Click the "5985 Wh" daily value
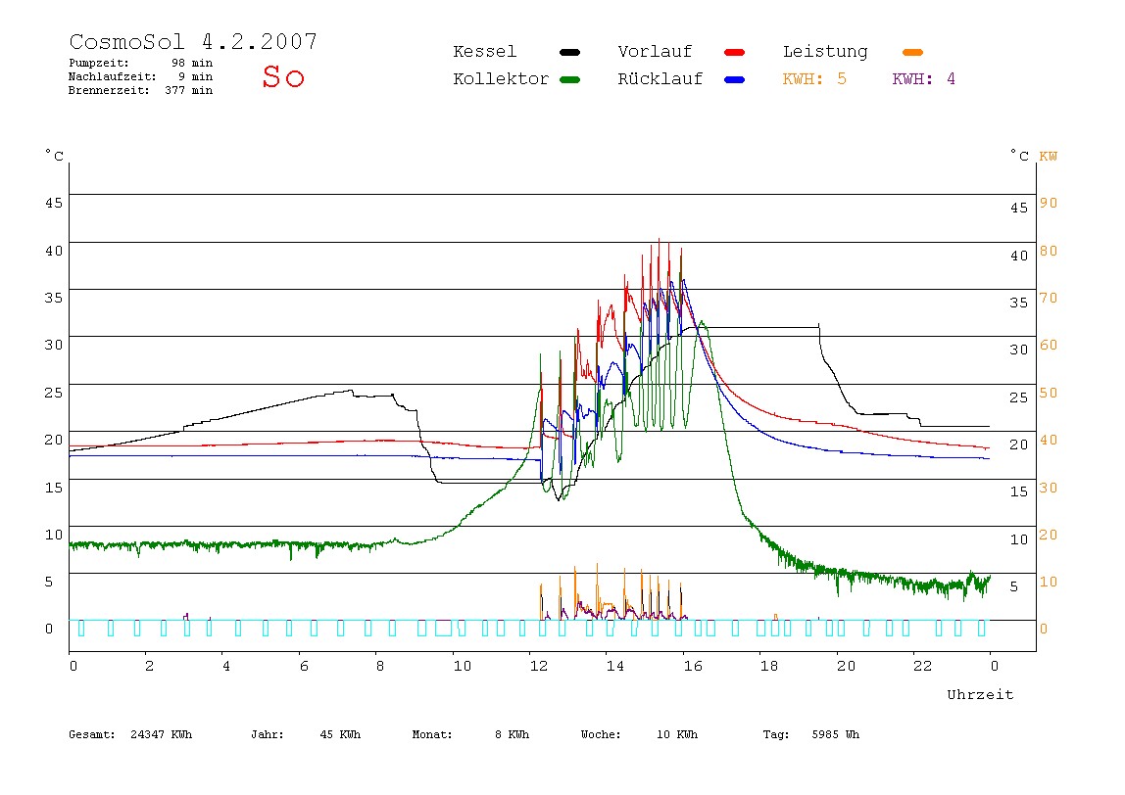The height and width of the screenshot is (795, 1125). click(x=836, y=734)
